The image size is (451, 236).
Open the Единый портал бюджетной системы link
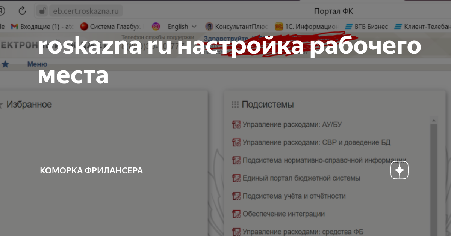[x=300, y=178]
